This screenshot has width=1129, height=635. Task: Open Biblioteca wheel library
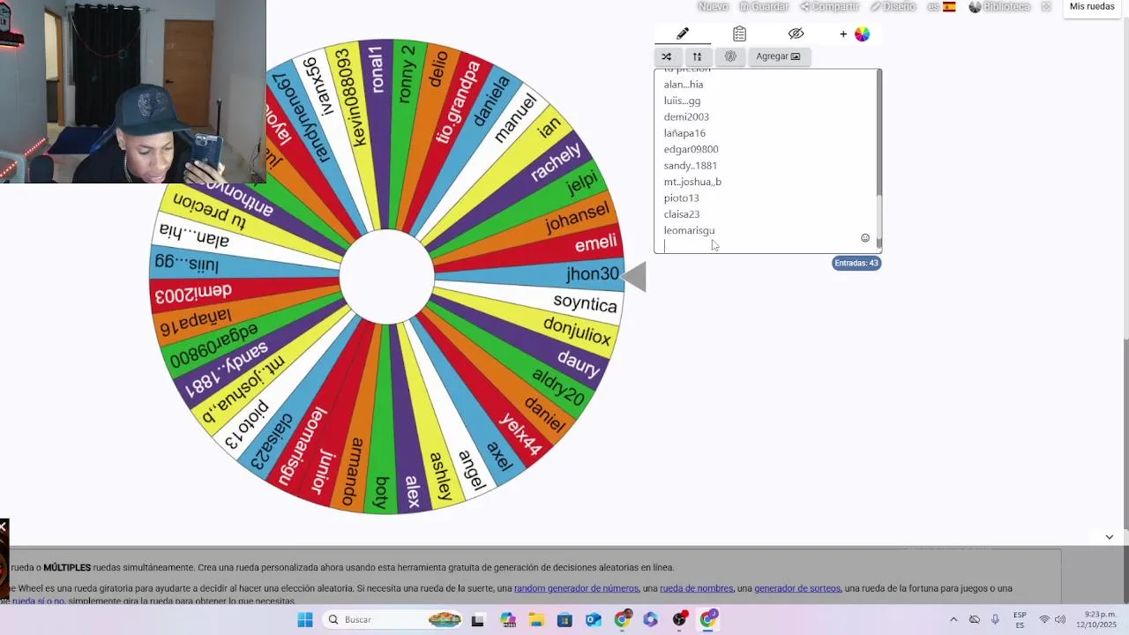click(999, 6)
